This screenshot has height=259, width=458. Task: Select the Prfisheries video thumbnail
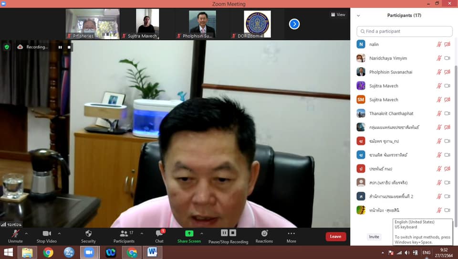(93, 24)
